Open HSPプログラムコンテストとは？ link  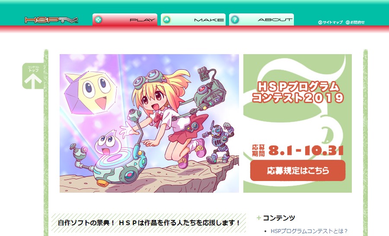pyautogui.click(x=309, y=231)
